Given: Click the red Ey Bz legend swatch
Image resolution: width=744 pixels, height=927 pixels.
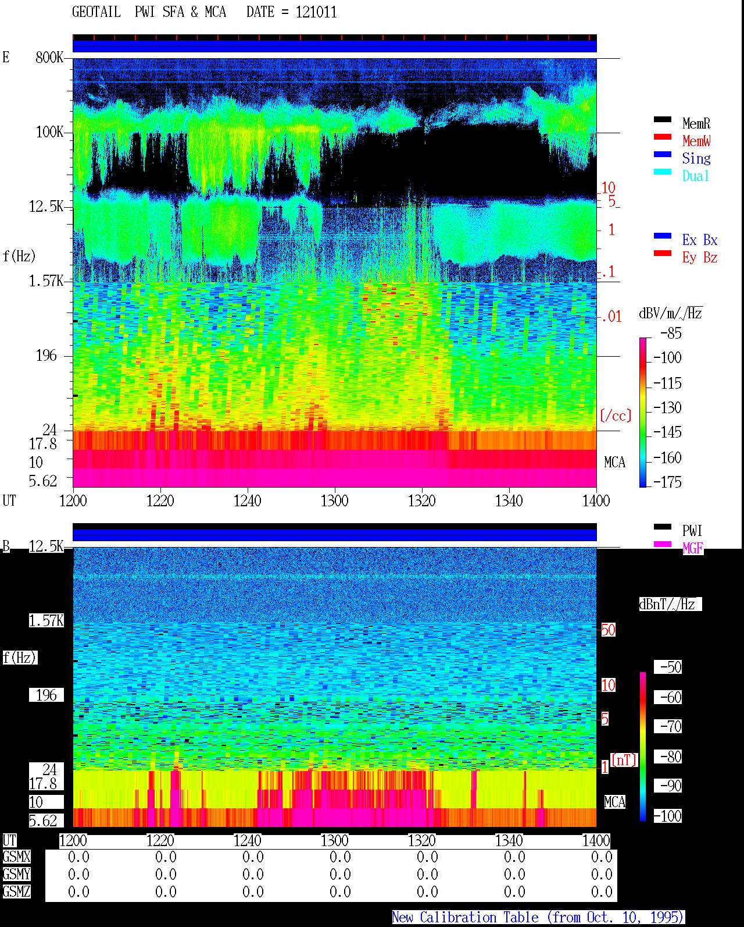Looking at the screenshot, I should (x=663, y=253).
